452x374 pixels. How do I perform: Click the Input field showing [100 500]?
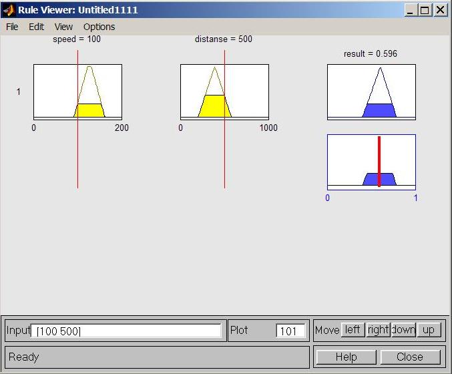128,331
